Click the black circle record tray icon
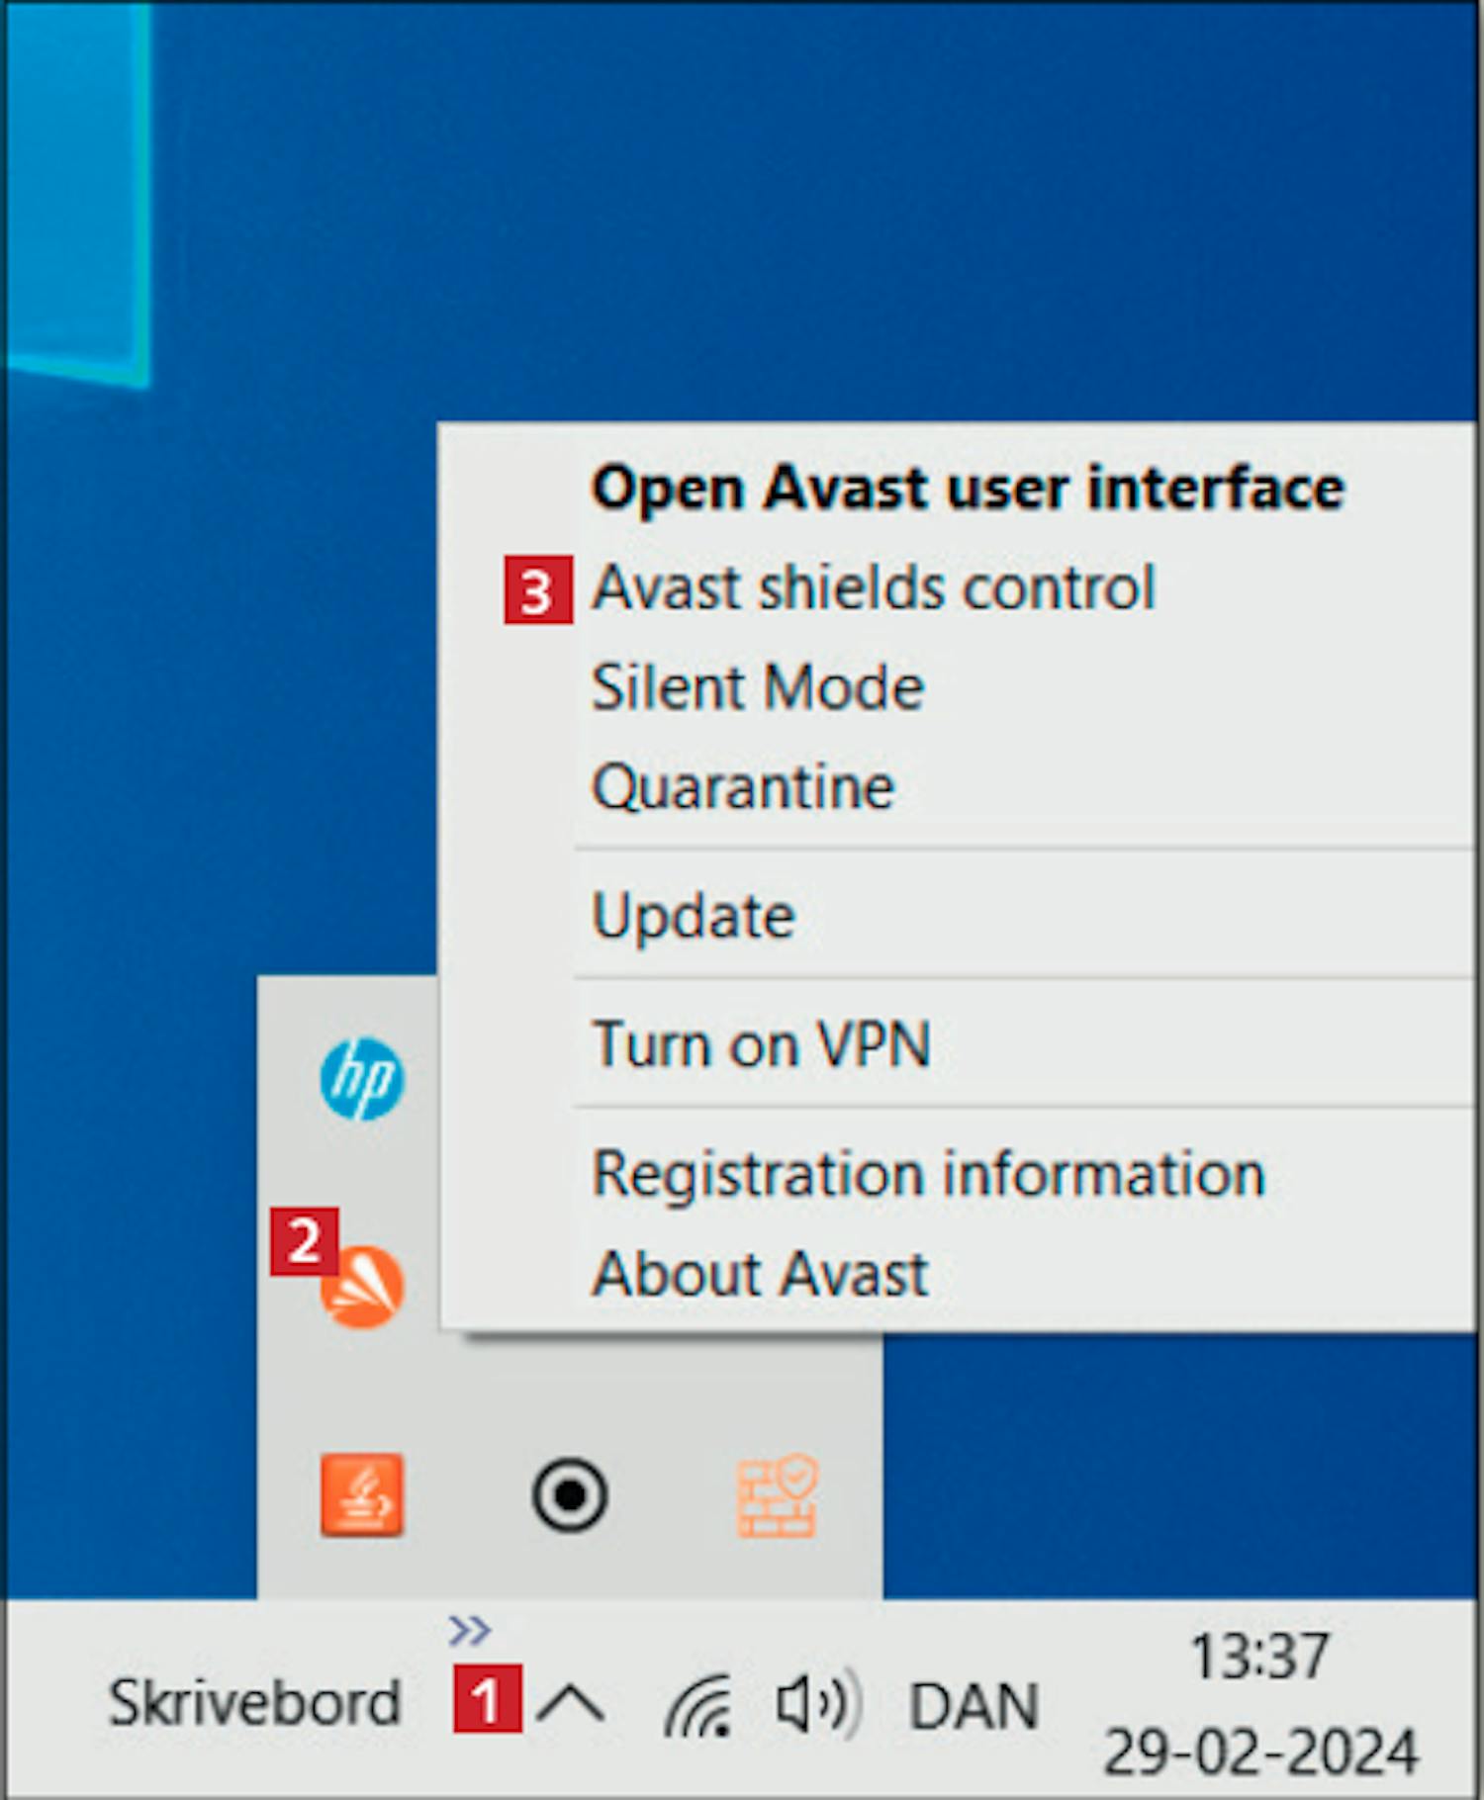1484x1800 pixels. 570,1494
